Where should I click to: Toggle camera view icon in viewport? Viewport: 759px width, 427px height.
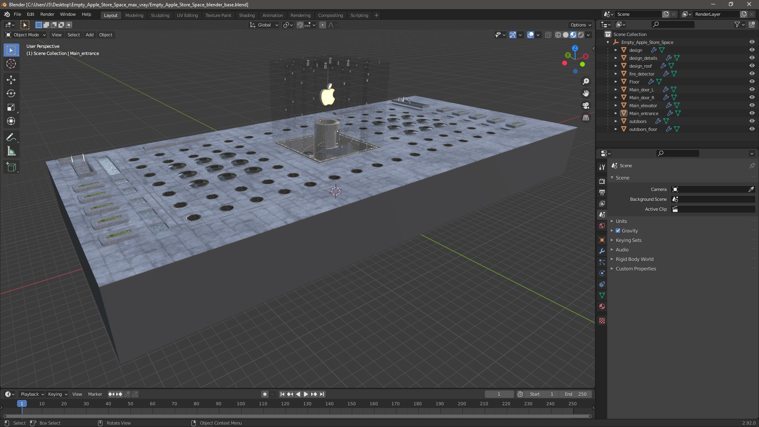point(586,106)
